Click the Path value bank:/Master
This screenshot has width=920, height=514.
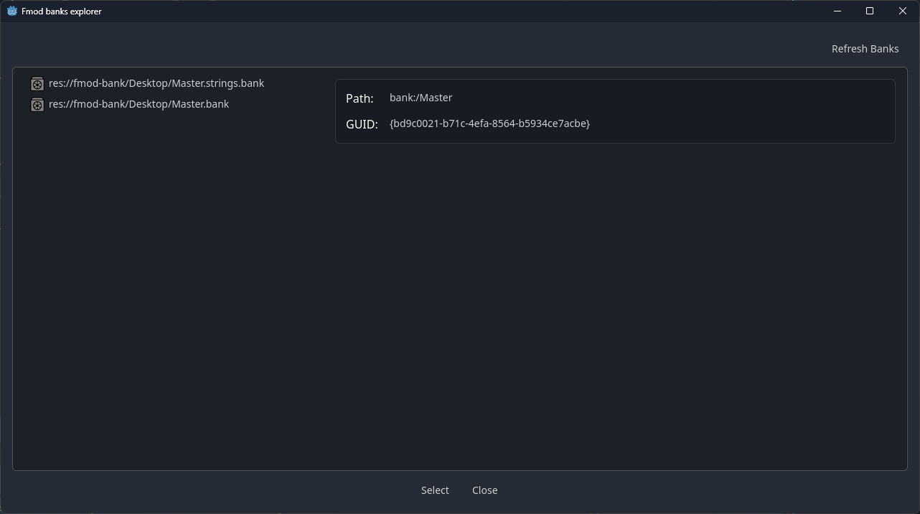tap(421, 98)
